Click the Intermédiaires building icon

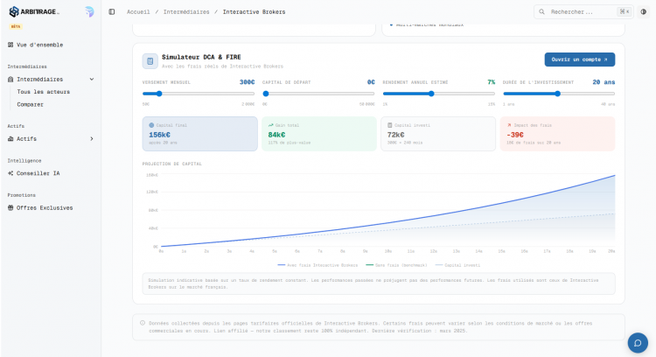[10, 79]
